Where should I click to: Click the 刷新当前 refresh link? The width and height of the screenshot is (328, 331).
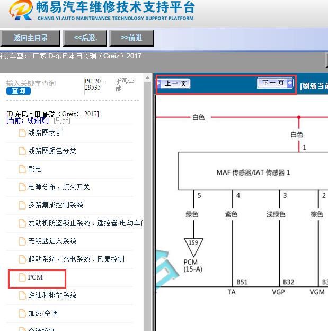(x=314, y=86)
